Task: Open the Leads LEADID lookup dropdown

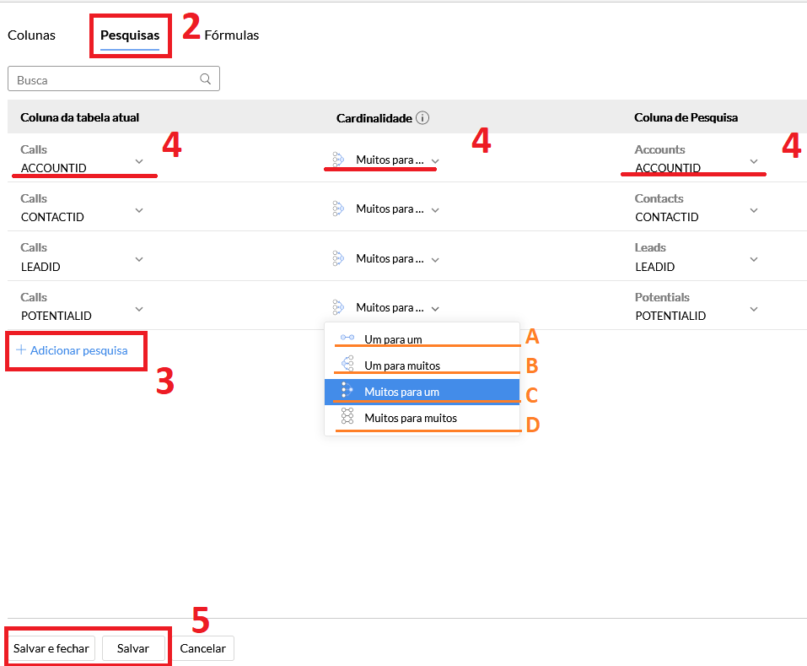Action: pos(754,259)
